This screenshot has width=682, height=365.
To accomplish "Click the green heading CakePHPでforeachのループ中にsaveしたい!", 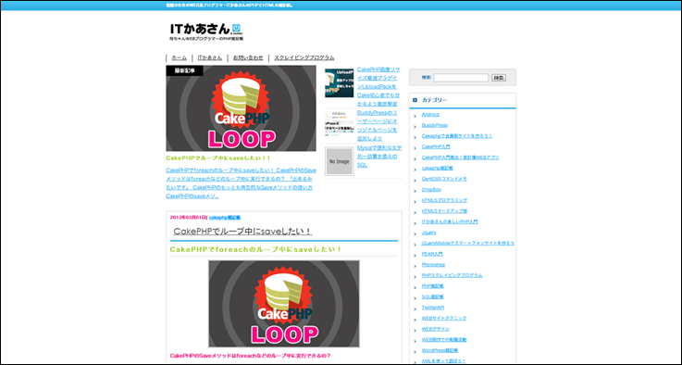I will tap(255, 249).
